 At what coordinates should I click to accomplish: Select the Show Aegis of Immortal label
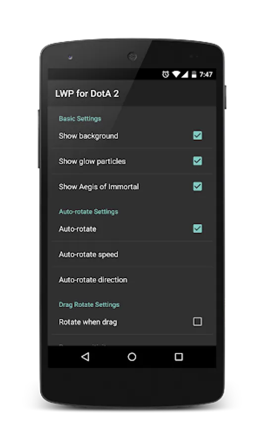(x=99, y=187)
